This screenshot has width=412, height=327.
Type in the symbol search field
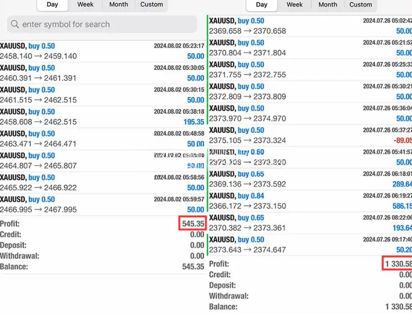click(x=105, y=24)
